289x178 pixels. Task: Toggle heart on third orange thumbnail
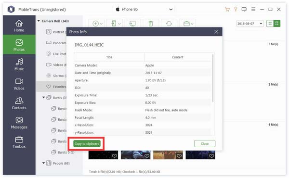tap(179, 156)
